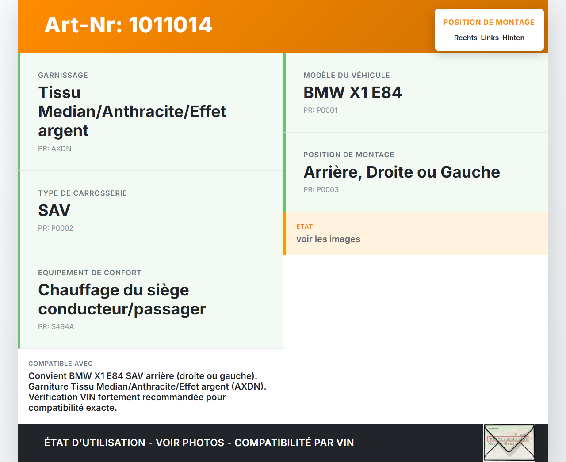Open the MODÈLE DU VÉHICULE BMW X1 E84 card
Viewport: 566px width, 462px height.
tap(352, 93)
